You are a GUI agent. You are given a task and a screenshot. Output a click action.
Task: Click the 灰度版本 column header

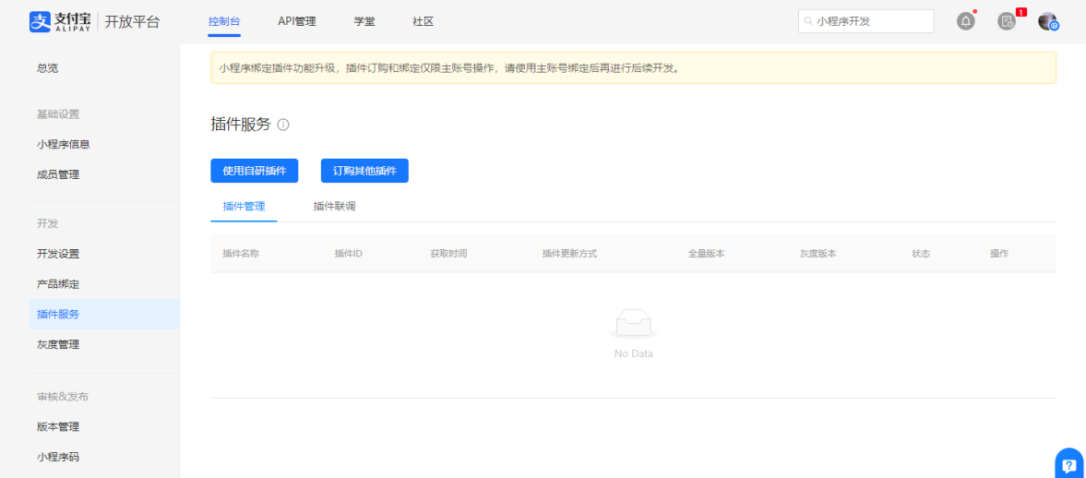point(818,254)
